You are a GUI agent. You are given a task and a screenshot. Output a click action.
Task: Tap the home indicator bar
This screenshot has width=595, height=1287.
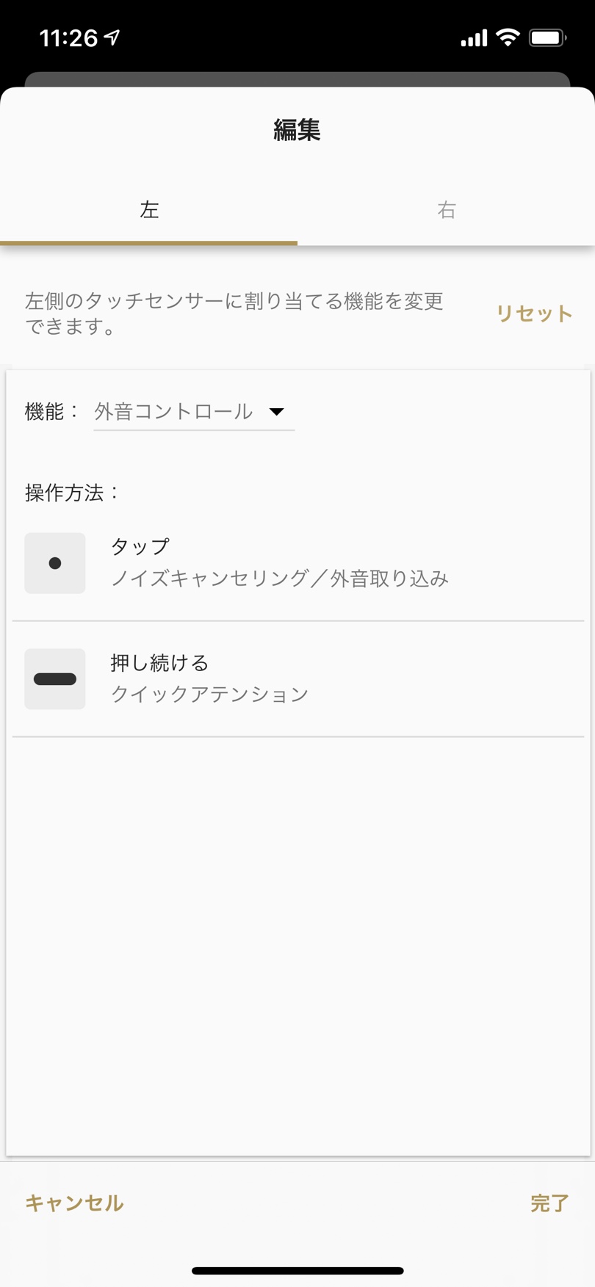(x=297, y=1271)
